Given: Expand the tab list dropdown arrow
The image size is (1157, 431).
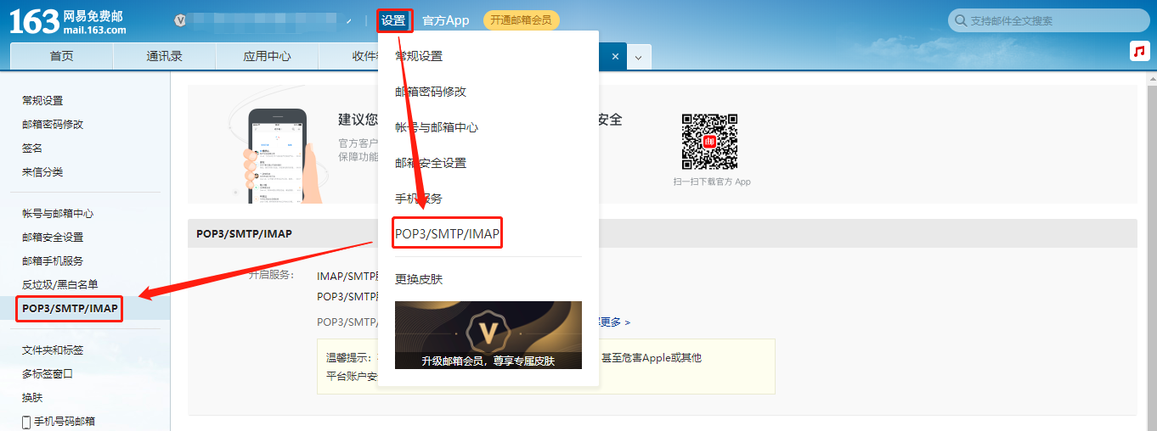Looking at the screenshot, I should (639, 57).
